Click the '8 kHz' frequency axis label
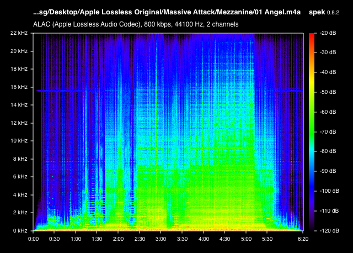 (x=20, y=159)
